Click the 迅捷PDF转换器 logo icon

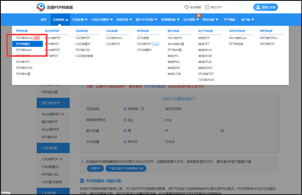[41, 7]
